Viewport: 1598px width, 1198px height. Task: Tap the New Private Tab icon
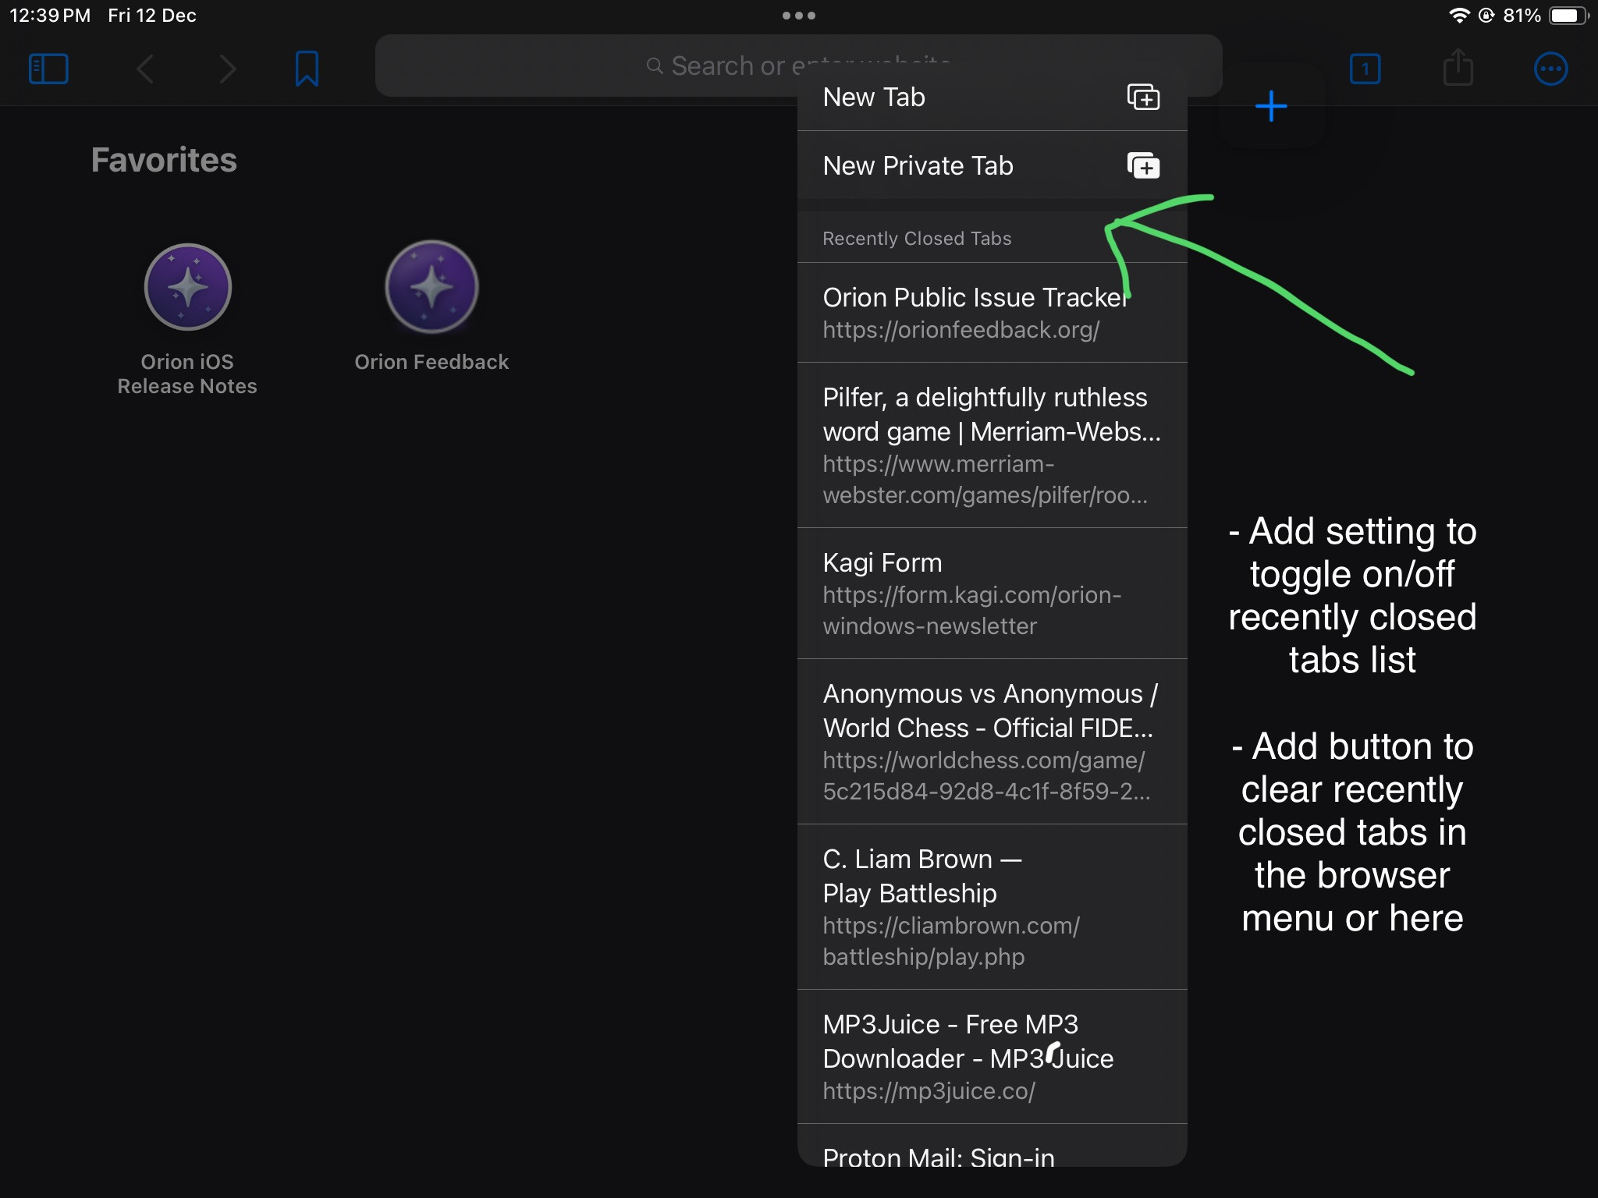1143,165
